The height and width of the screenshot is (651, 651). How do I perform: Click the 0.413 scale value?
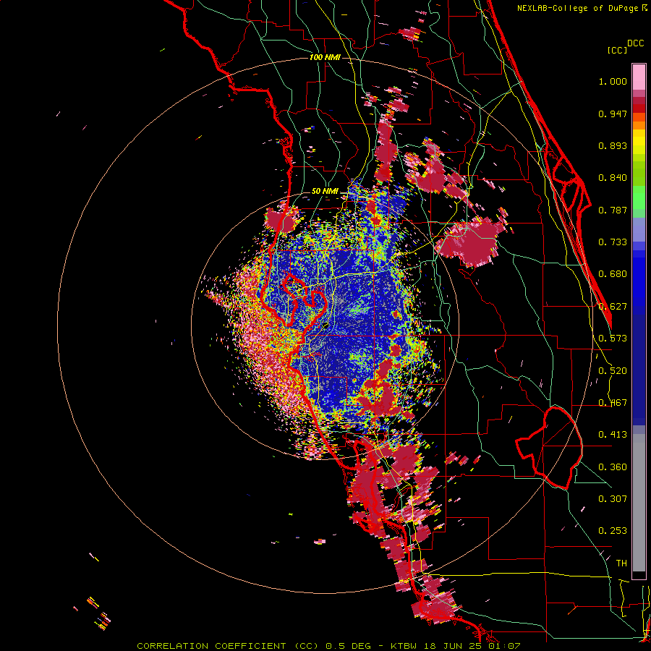tap(613, 435)
